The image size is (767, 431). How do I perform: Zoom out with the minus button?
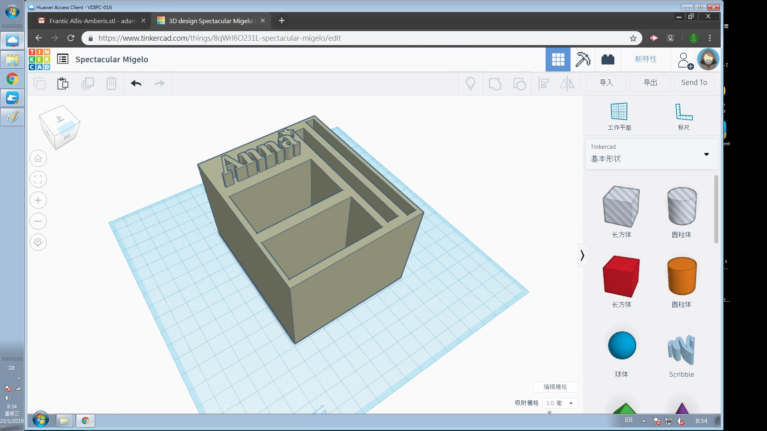38,221
